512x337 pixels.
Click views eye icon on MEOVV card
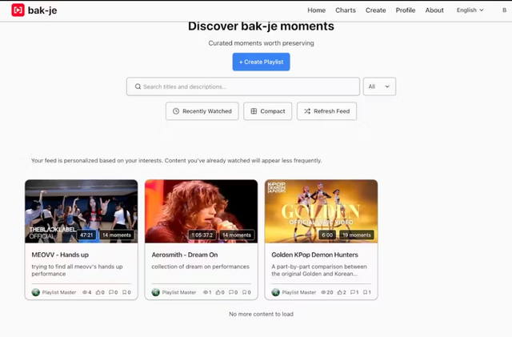[85, 292]
